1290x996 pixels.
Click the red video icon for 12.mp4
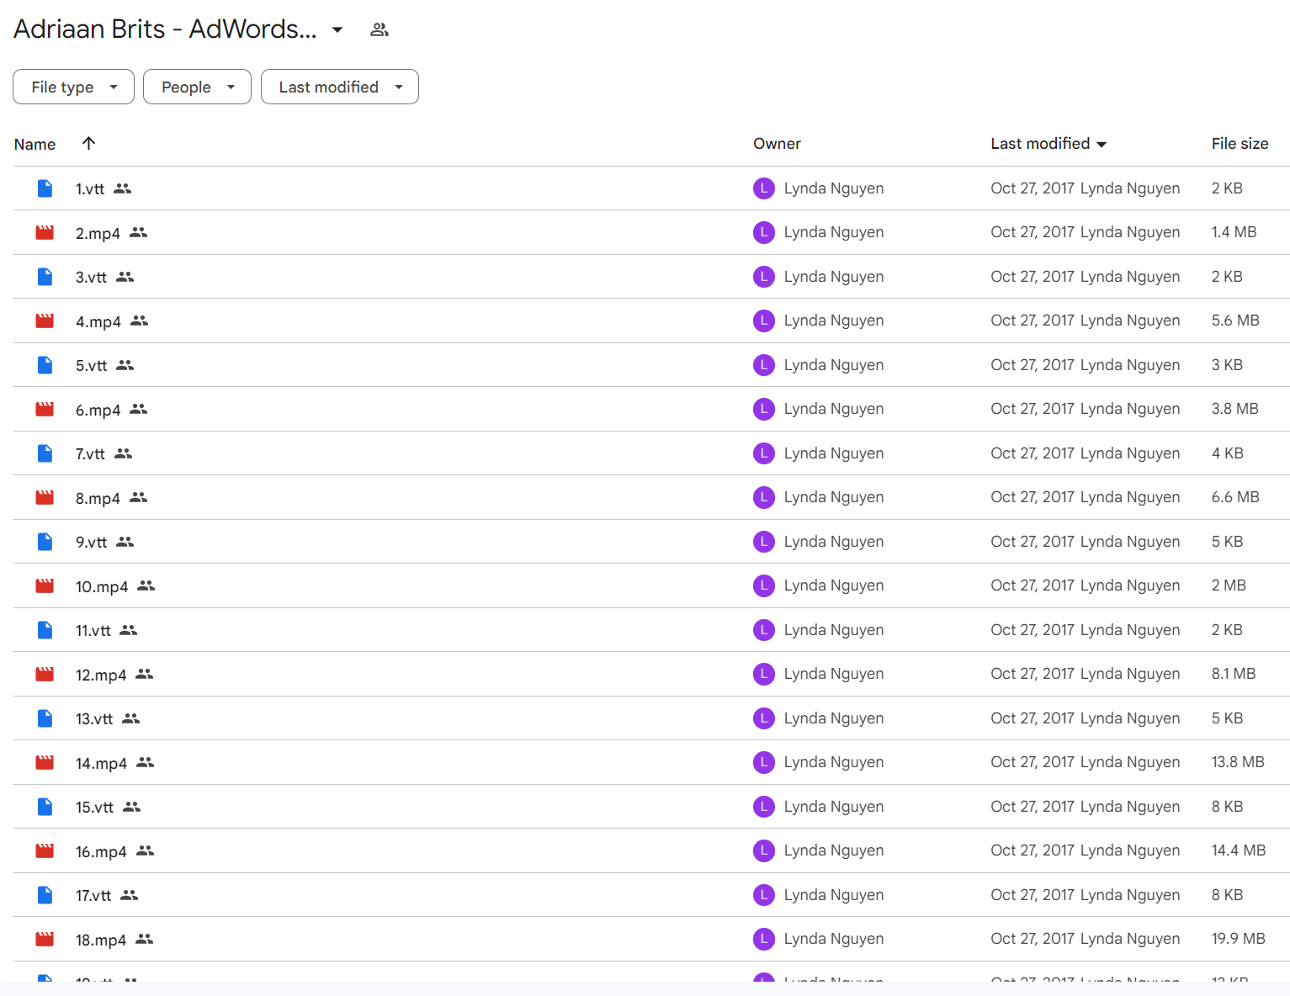(x=45, y=674)
